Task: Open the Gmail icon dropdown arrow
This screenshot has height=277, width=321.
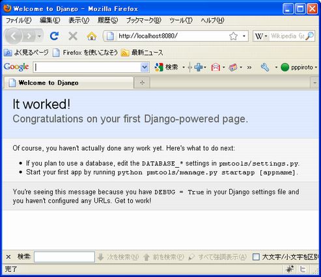Action: pyautogui.click(x=224, y=68)
